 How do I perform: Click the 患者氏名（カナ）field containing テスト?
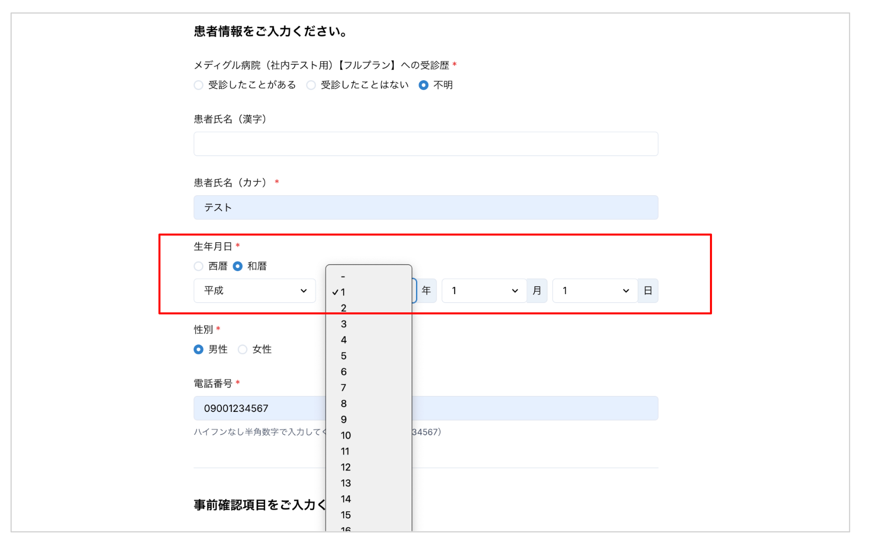[425, 207]
